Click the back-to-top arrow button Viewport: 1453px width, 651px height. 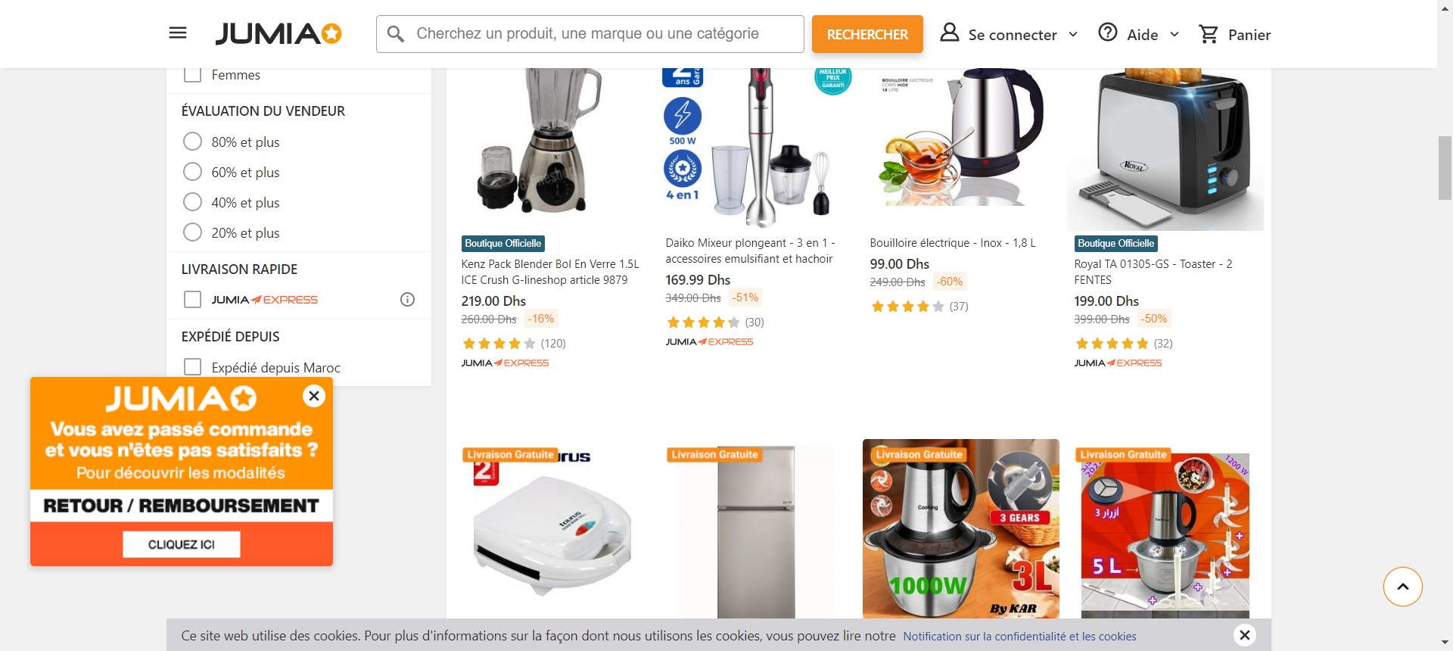click(1402, 587)
